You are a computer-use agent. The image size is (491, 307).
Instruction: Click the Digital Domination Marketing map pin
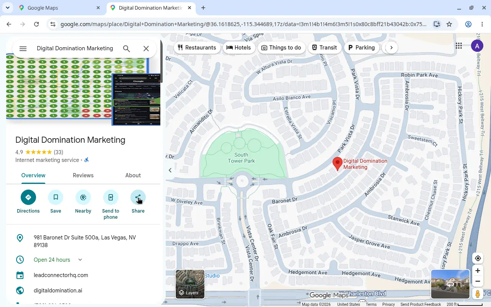coord(337,164)
